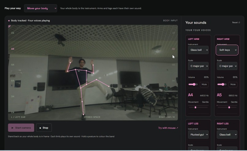
Task: Click the D4 note label on video
Action: pos(13,96)
